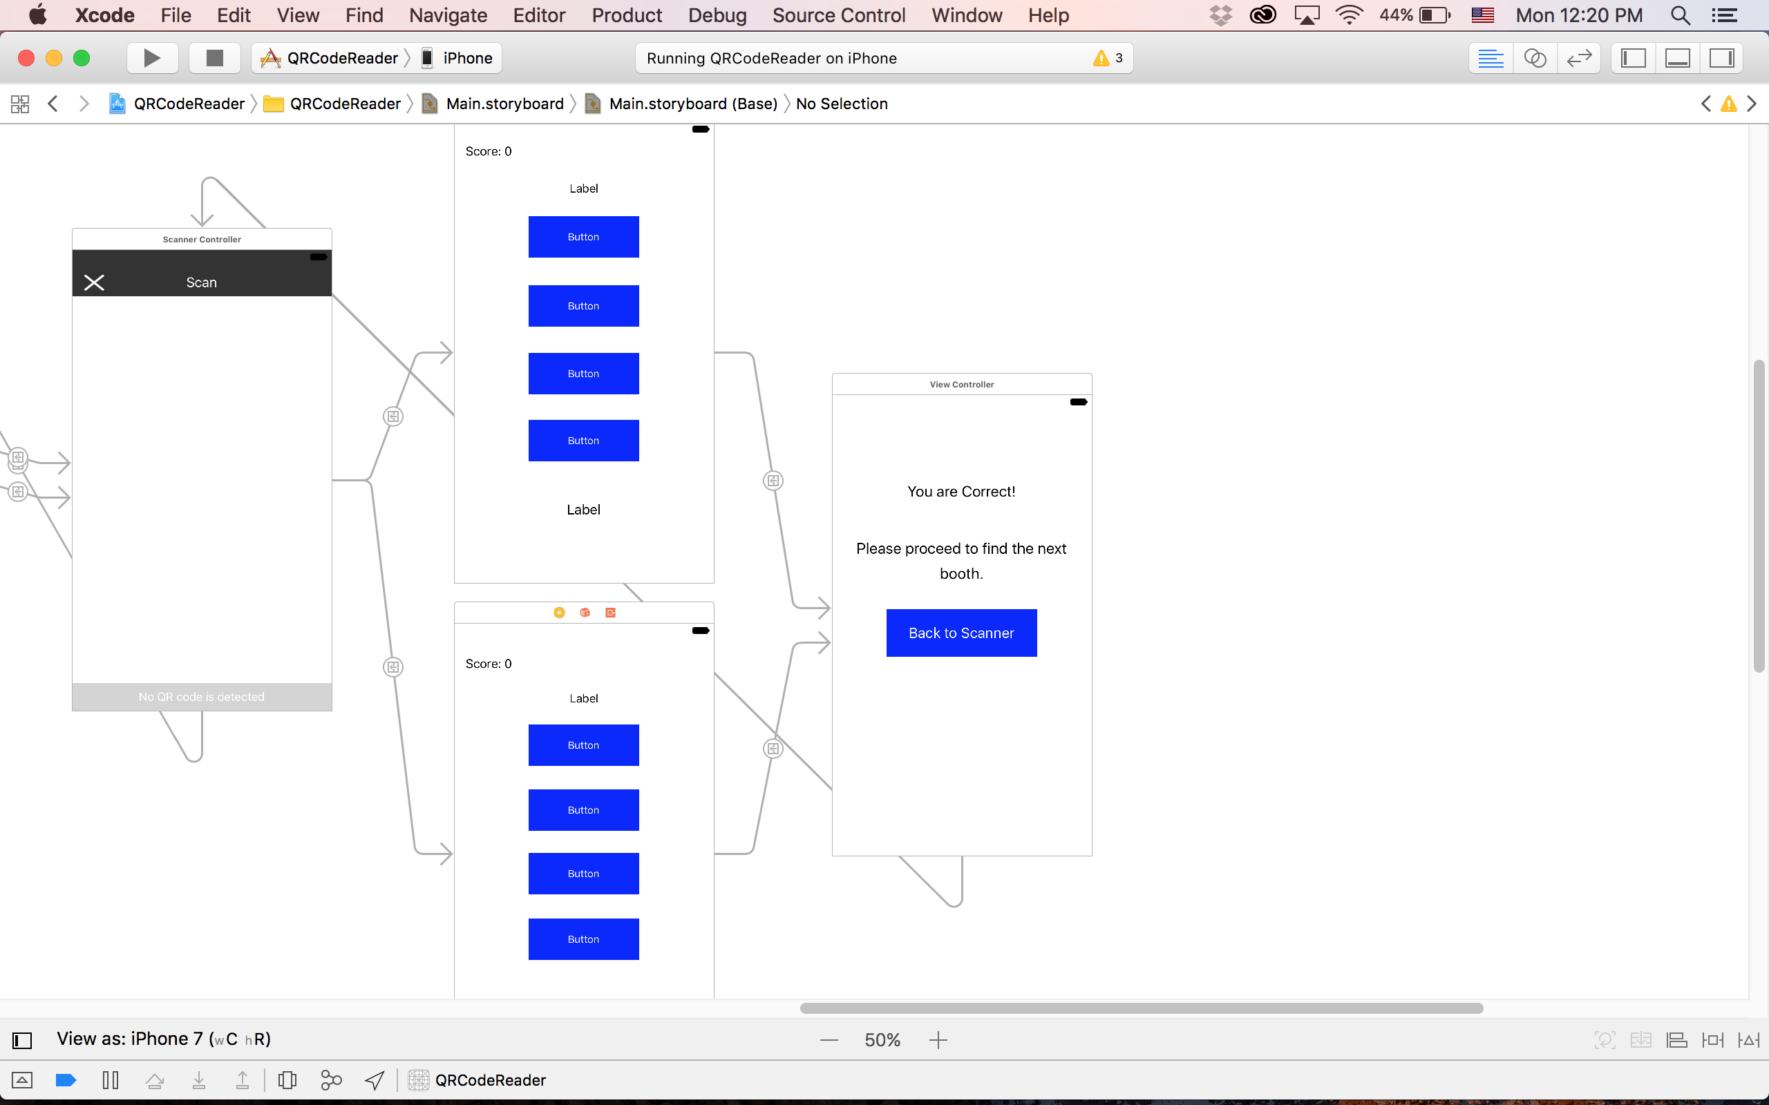Toggle breakpoints activation (blue tag icon)

click(x=66, y=1080)
